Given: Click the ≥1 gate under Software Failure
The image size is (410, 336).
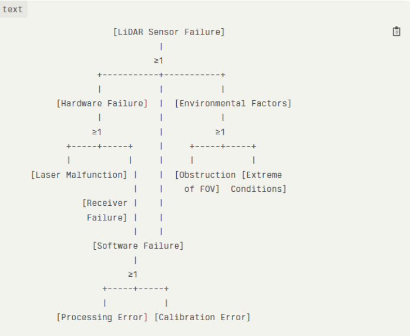Looking at the screenshot, I should coord(133,274).
